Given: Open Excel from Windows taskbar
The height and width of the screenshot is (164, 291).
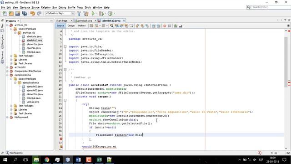Looking at the screenshot, I should pyautogui.click(x=99, y=160).
